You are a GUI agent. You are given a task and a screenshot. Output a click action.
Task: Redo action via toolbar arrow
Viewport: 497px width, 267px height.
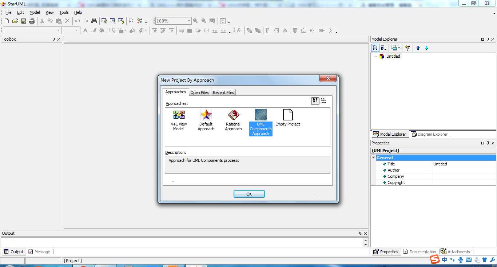coord(86,21)
